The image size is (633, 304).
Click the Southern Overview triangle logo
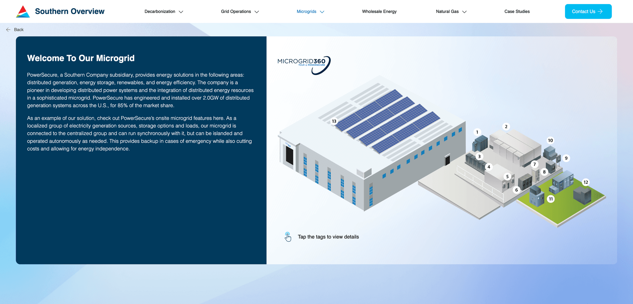(x=23, y=11)
